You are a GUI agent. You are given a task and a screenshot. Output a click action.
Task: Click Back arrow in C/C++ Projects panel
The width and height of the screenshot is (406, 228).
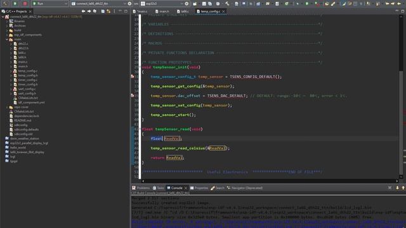(83, 11)
